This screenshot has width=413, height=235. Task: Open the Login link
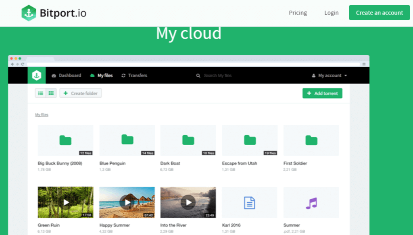pos(331,12)
